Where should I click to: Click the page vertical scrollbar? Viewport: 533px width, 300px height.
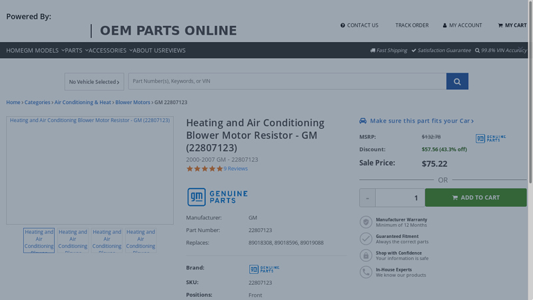pos(530,92)
